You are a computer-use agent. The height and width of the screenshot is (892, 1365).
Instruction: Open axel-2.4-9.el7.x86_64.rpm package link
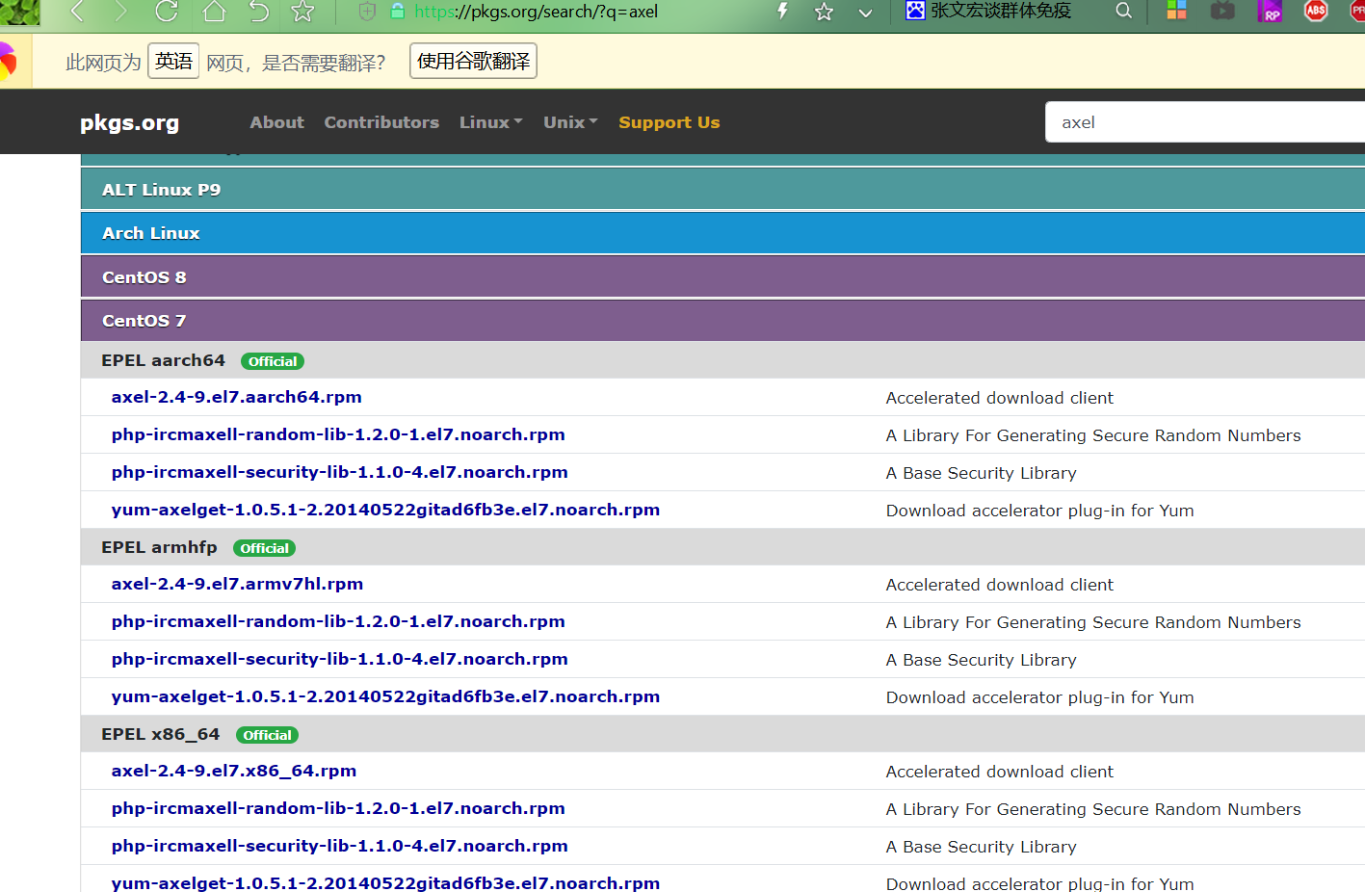tap(234, 771)
